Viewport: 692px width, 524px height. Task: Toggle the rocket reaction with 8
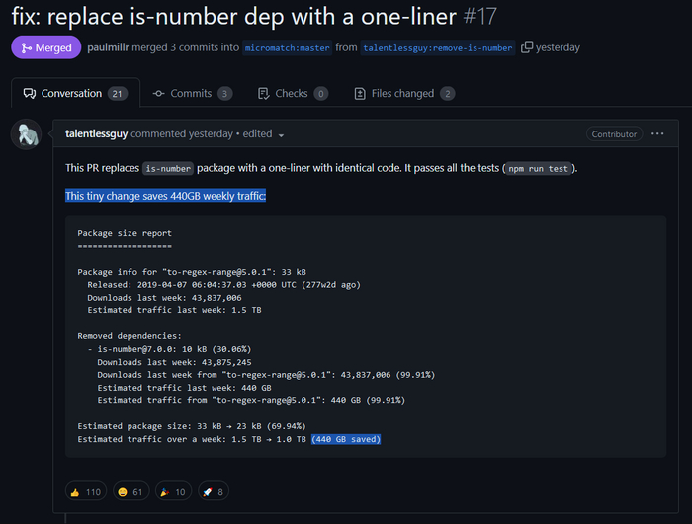click(x=214, y=491)
